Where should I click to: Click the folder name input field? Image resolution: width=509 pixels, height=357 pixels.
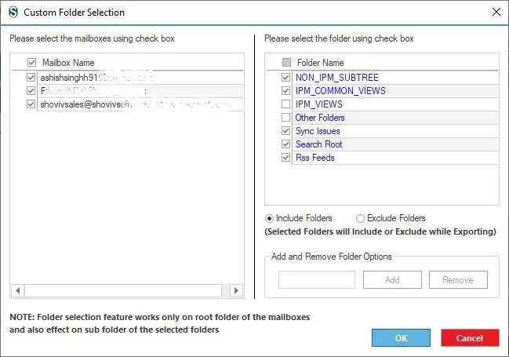click(x=317, y=279)
